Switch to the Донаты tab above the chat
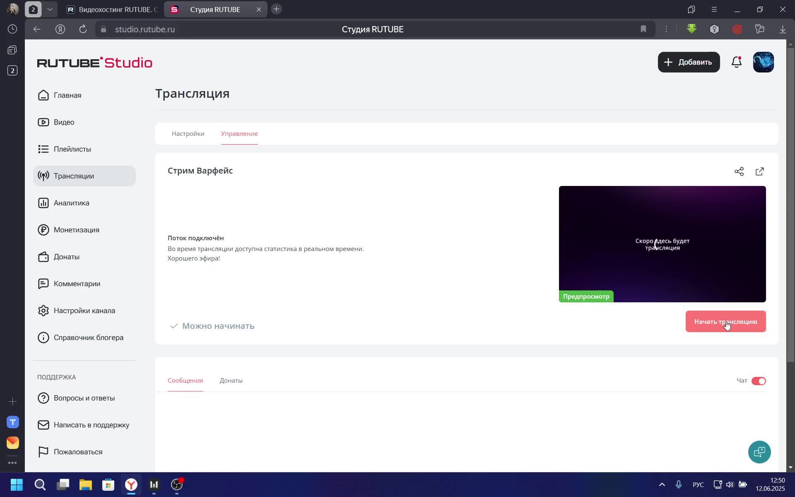Viewport: 795px width, 497px height. [231, 380]
